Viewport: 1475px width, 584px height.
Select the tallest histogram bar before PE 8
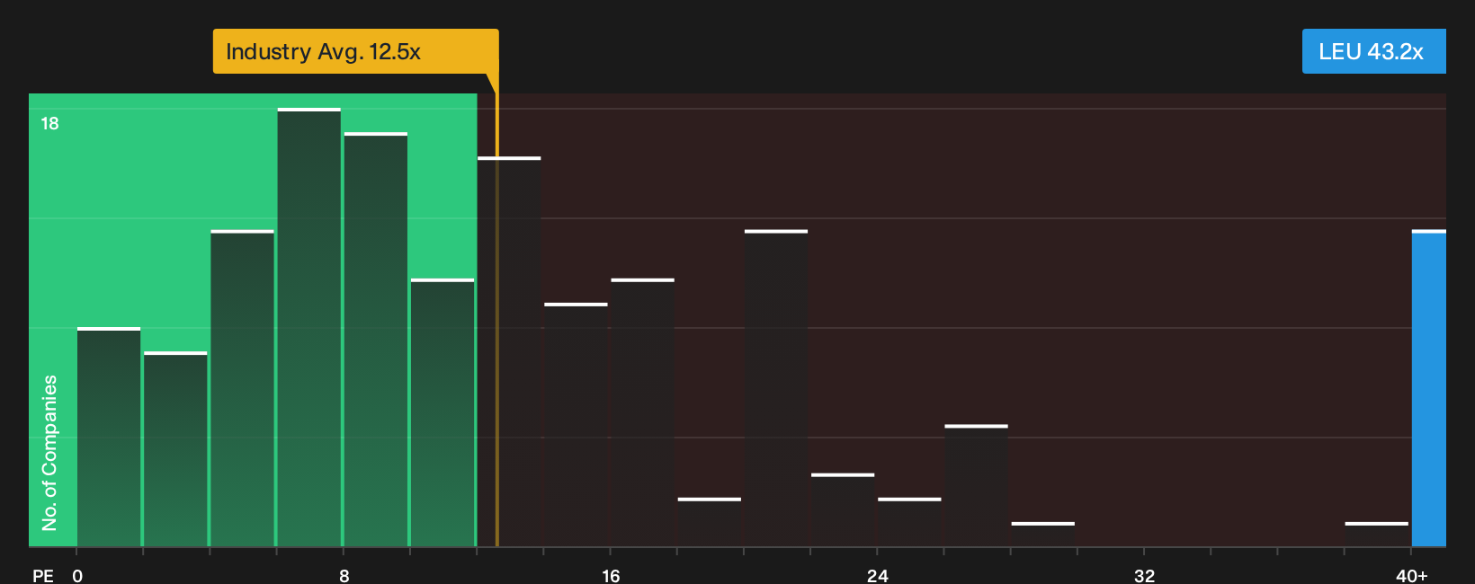309,327
